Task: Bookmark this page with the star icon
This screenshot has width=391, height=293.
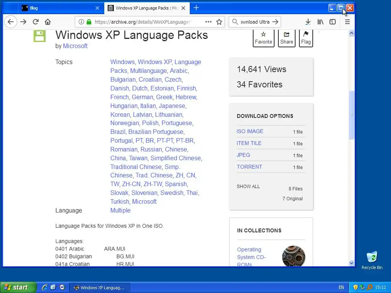Action: [x=219, y=22]
